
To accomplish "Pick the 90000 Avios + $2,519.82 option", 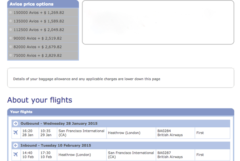I will point(10,38).
